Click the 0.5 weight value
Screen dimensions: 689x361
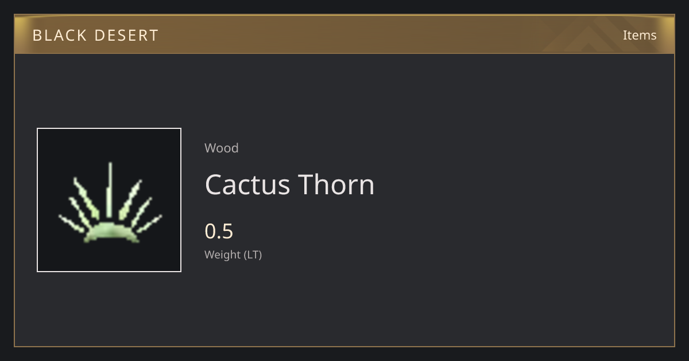[219, 231]
